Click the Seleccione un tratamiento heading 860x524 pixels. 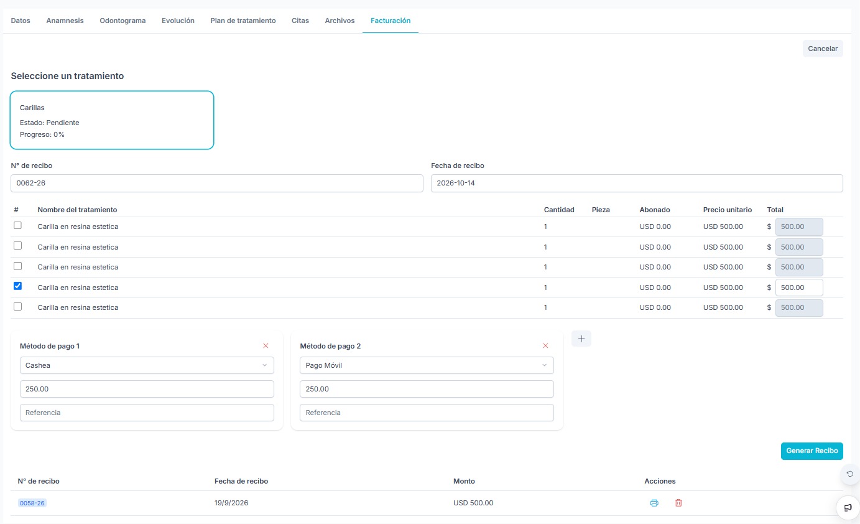pos(67,76)
